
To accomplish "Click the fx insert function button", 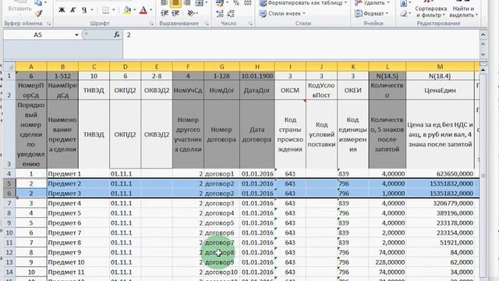I will point(117,34).
